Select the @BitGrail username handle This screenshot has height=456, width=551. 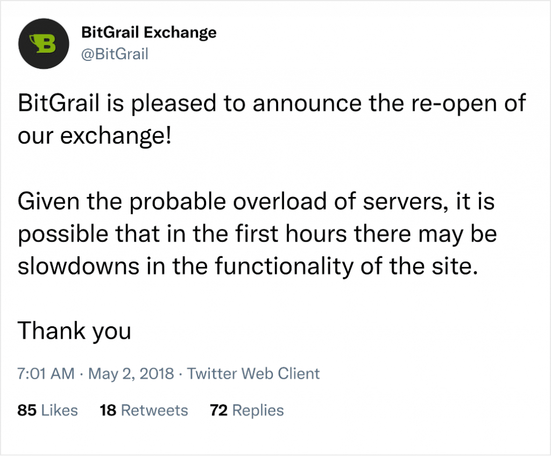click(x=114, y=54)
